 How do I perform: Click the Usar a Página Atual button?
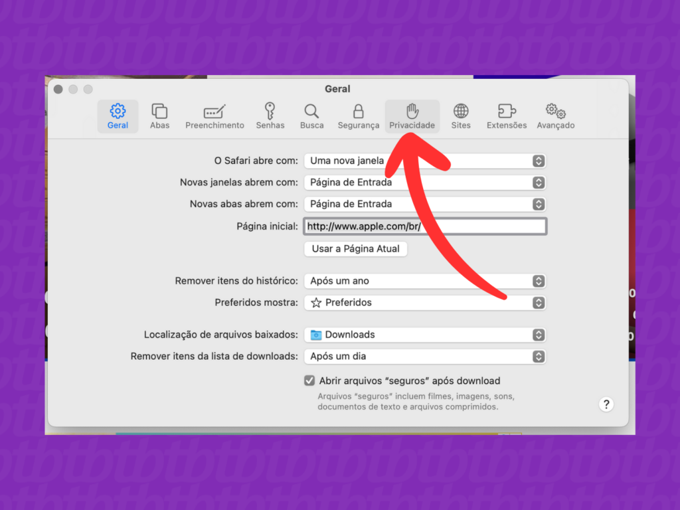[355, 249]
